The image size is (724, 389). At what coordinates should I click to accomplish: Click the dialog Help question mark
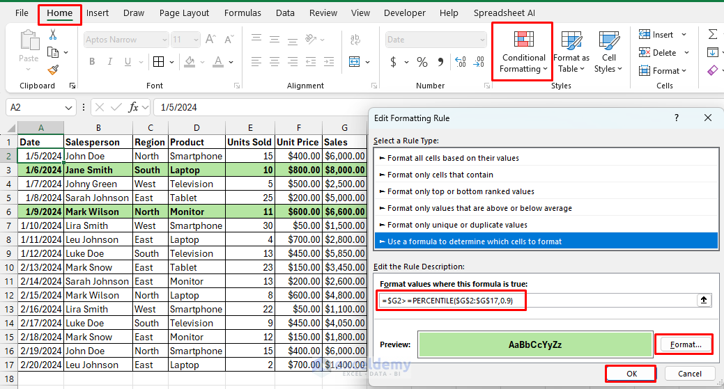[x=676, y=118]
